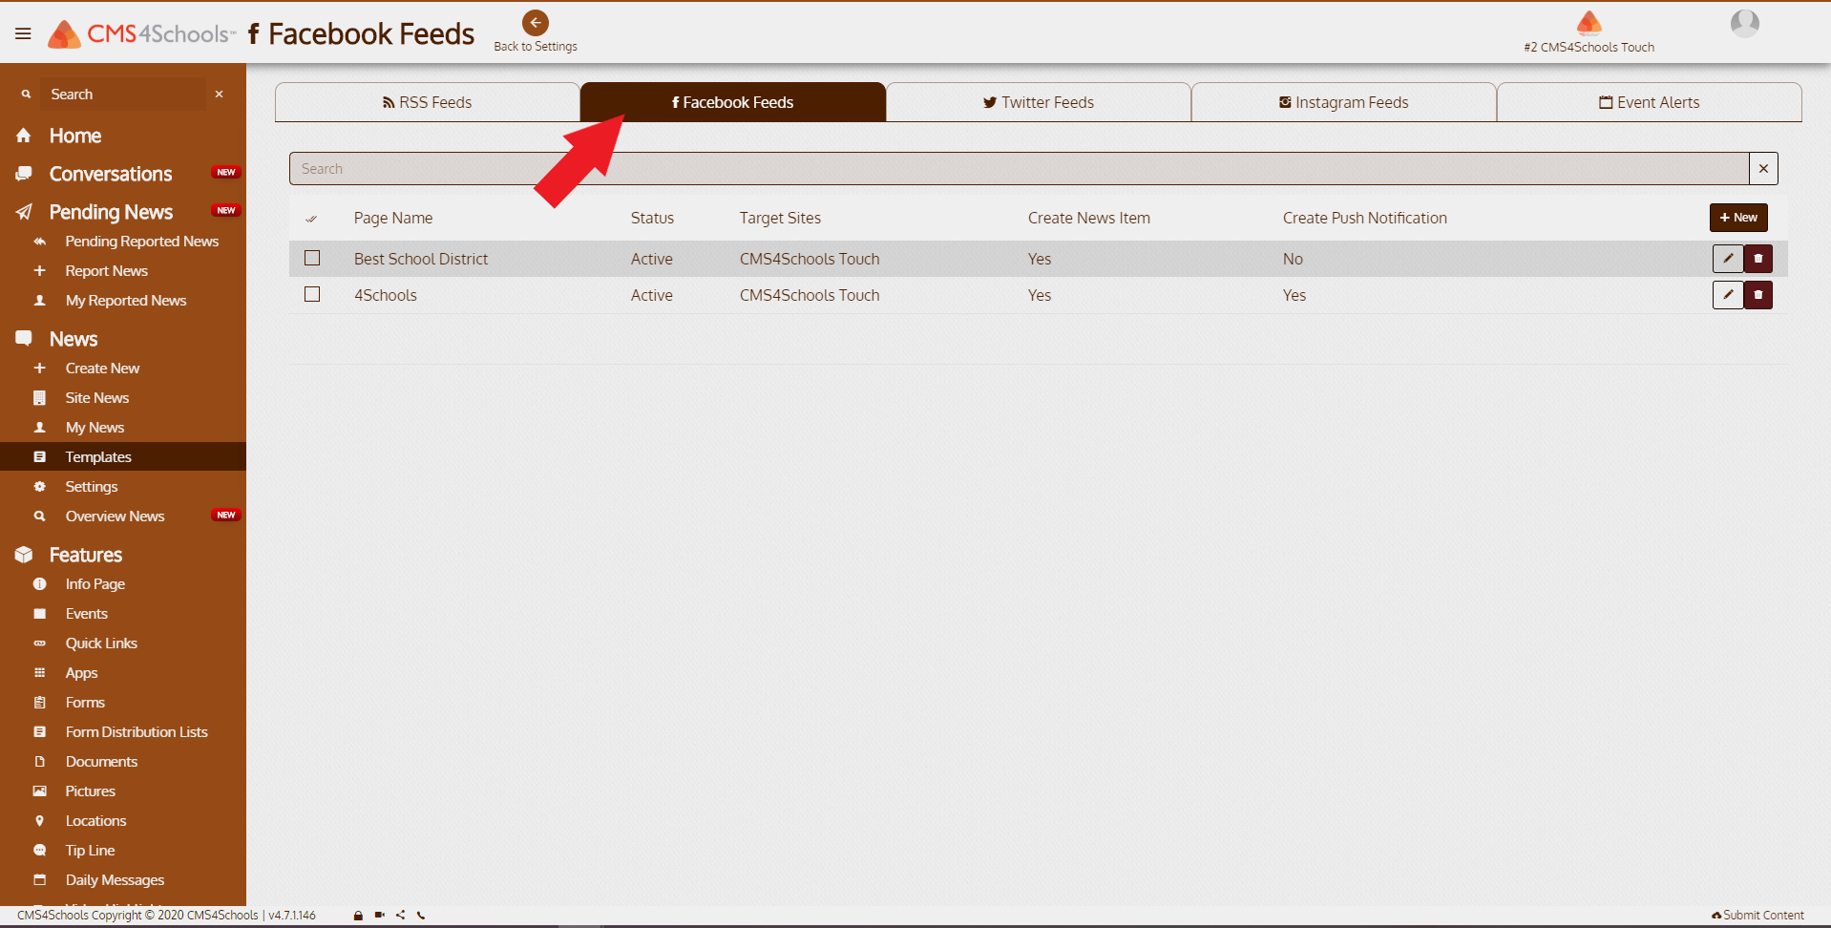Click the CMS4Schools logo in the header
The image size is (1831, 928).
click(141, 34)
